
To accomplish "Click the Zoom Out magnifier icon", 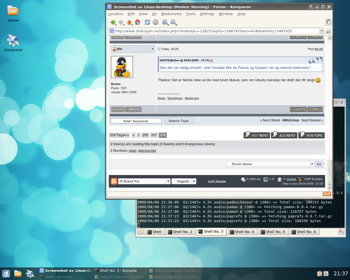I will point(173,22).
